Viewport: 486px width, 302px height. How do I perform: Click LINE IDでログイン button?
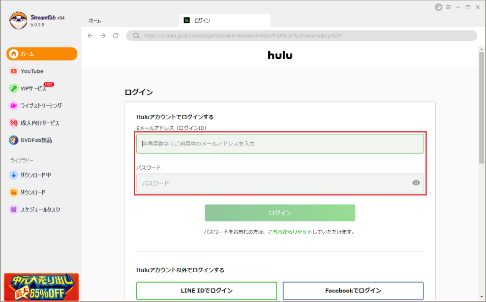pos(207,291)
